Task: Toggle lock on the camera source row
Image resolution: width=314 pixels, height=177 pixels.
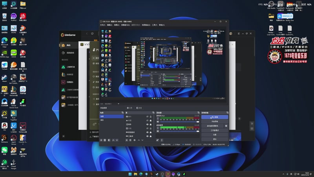Action: (x=151, y=116)
